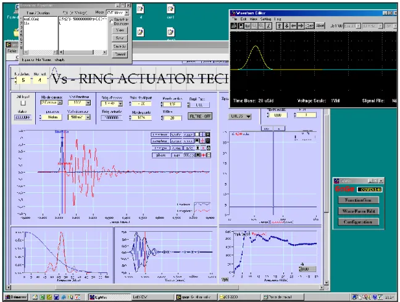Click the equation icon in Waveform Editor toolbar
The height and width of the screenshot is (302, 400).
(269, 26)
